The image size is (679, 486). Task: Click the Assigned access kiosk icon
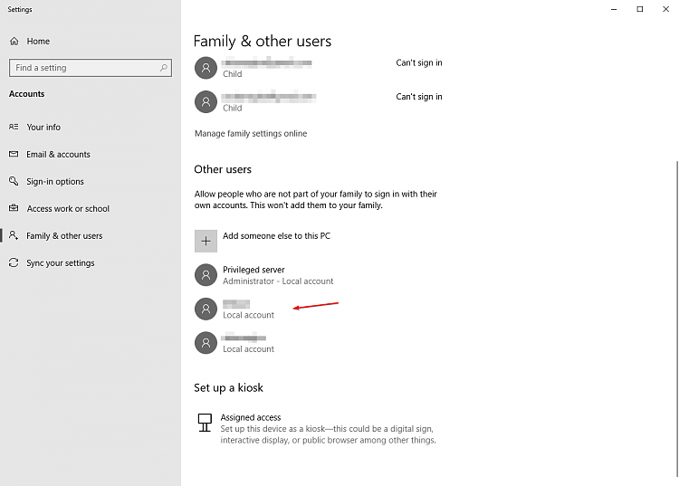point(205,423)
